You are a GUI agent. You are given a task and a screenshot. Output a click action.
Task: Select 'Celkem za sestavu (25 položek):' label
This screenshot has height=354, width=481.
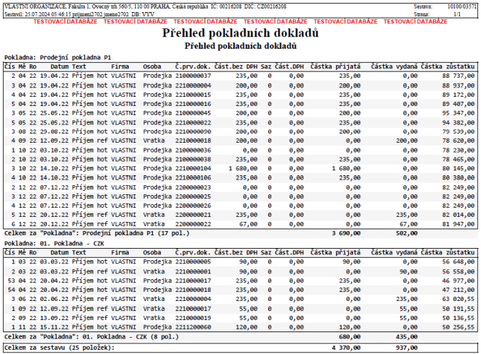(59, 348)
